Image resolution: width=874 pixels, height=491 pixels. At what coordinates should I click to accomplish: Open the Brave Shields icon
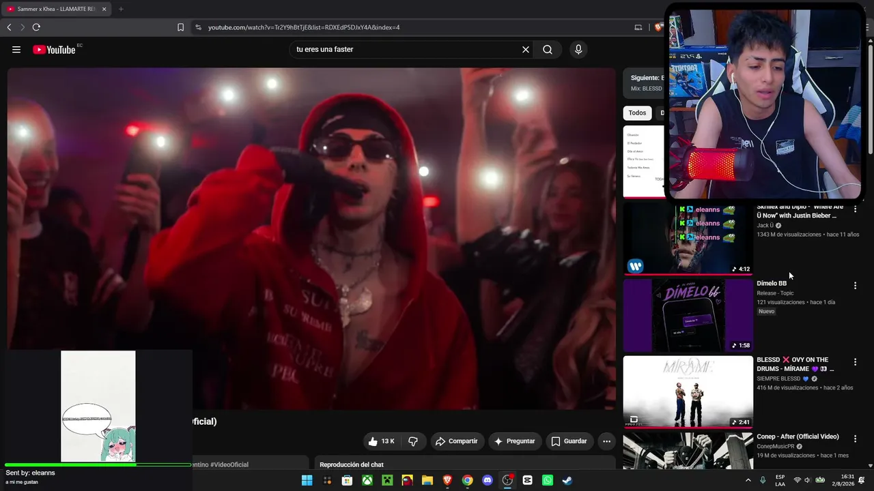tap(658, 27)
